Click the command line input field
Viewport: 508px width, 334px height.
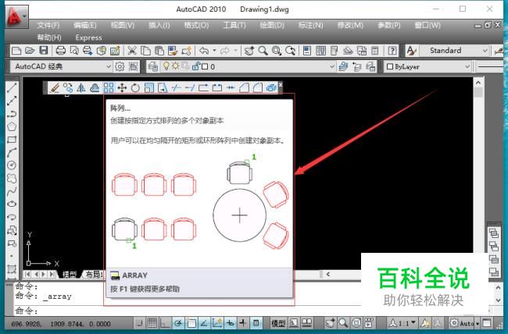click(188, 311)
